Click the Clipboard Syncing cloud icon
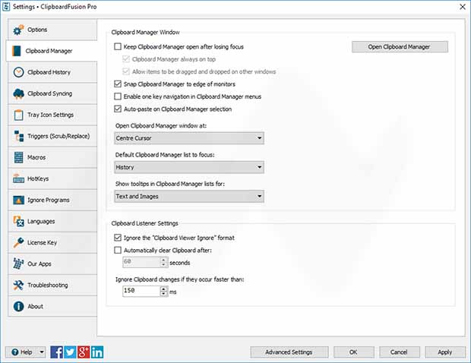The image size is (471, 363). coord(18,93)
